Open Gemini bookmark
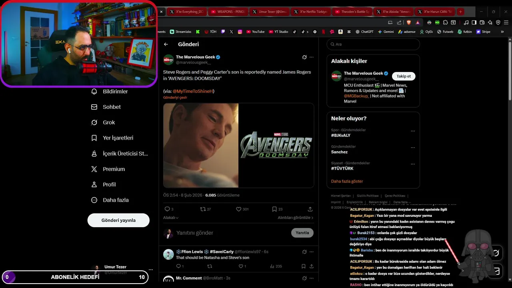 pyautogui.click(x=386, y=32)
